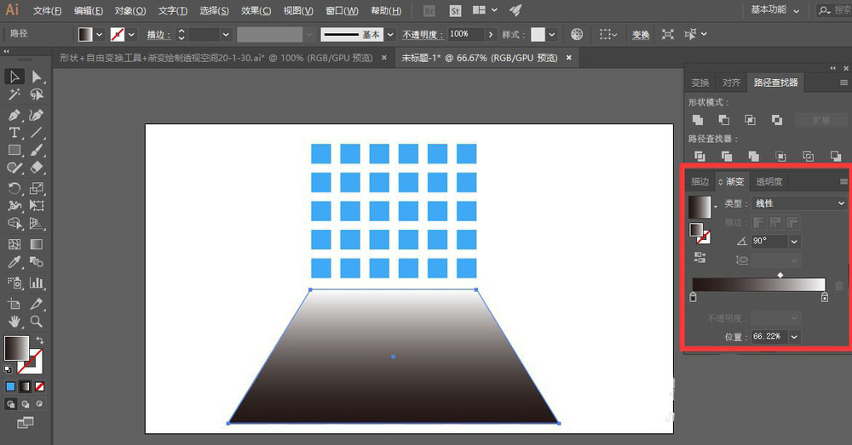The height and width of the screenshot is (445, 852).
Task: Select the Zoom magnifier tool
Action: (37, 322)
